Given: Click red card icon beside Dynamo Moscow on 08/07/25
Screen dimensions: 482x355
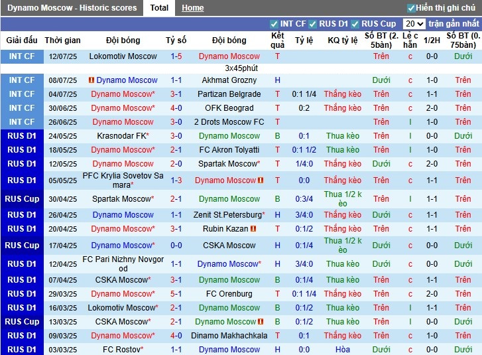Looking at the screenshot, I should pos(91,80).
